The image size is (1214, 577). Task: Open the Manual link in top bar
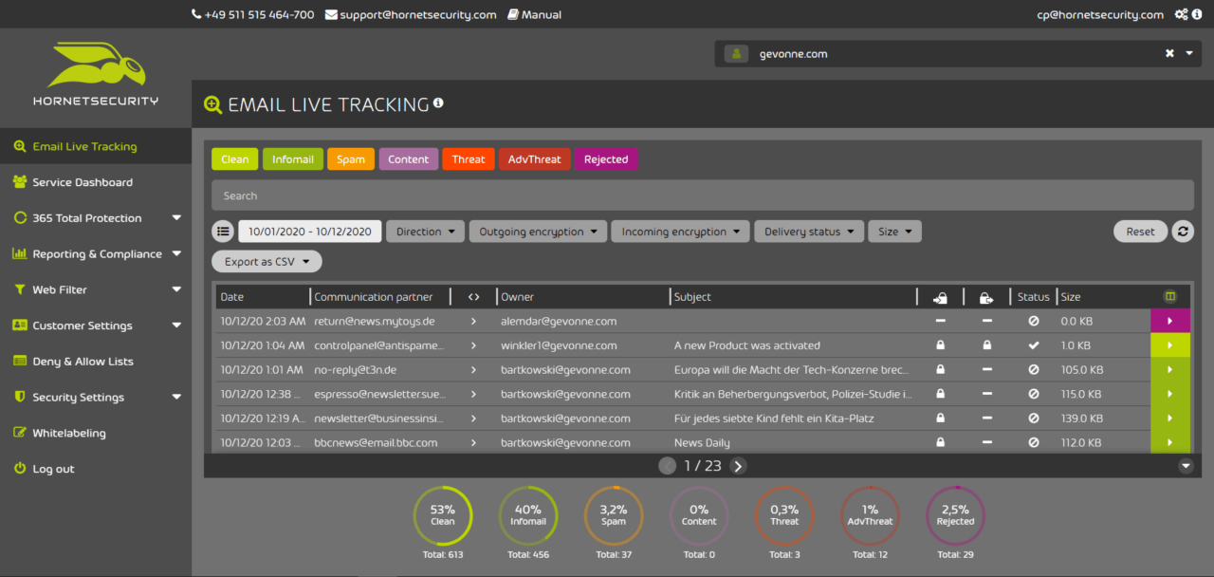[x=534, y=14]
